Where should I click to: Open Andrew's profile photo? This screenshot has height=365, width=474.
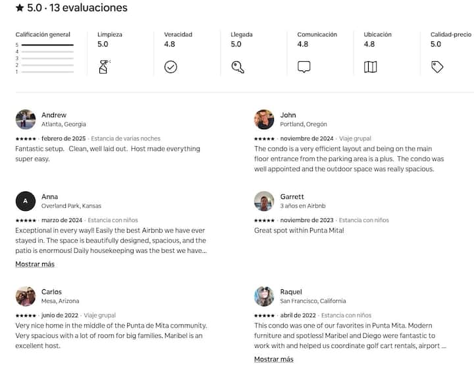point(26,119)
